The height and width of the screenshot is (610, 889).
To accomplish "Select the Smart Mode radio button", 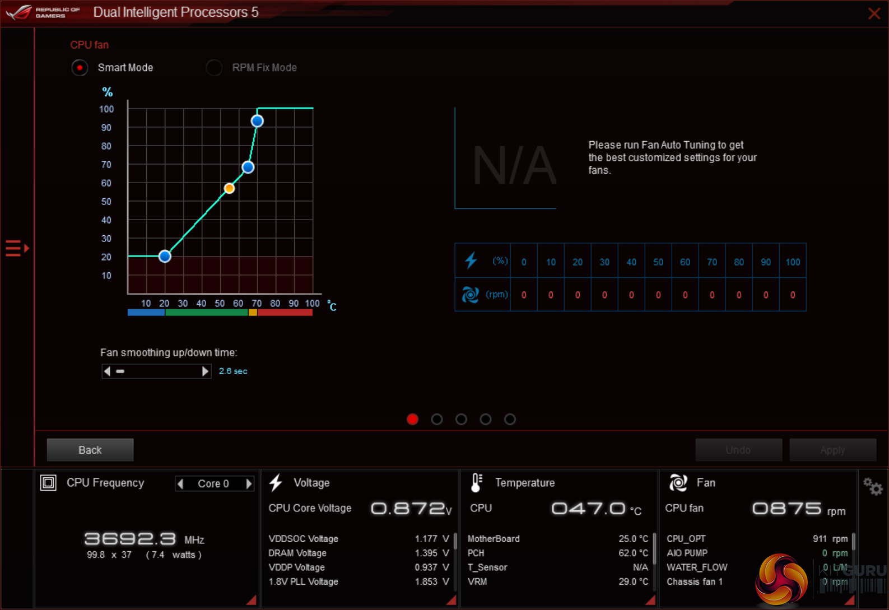I will (x=80, y=68).
